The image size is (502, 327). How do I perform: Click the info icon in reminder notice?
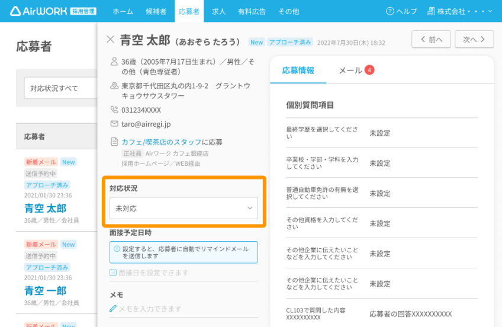[117, 249]
